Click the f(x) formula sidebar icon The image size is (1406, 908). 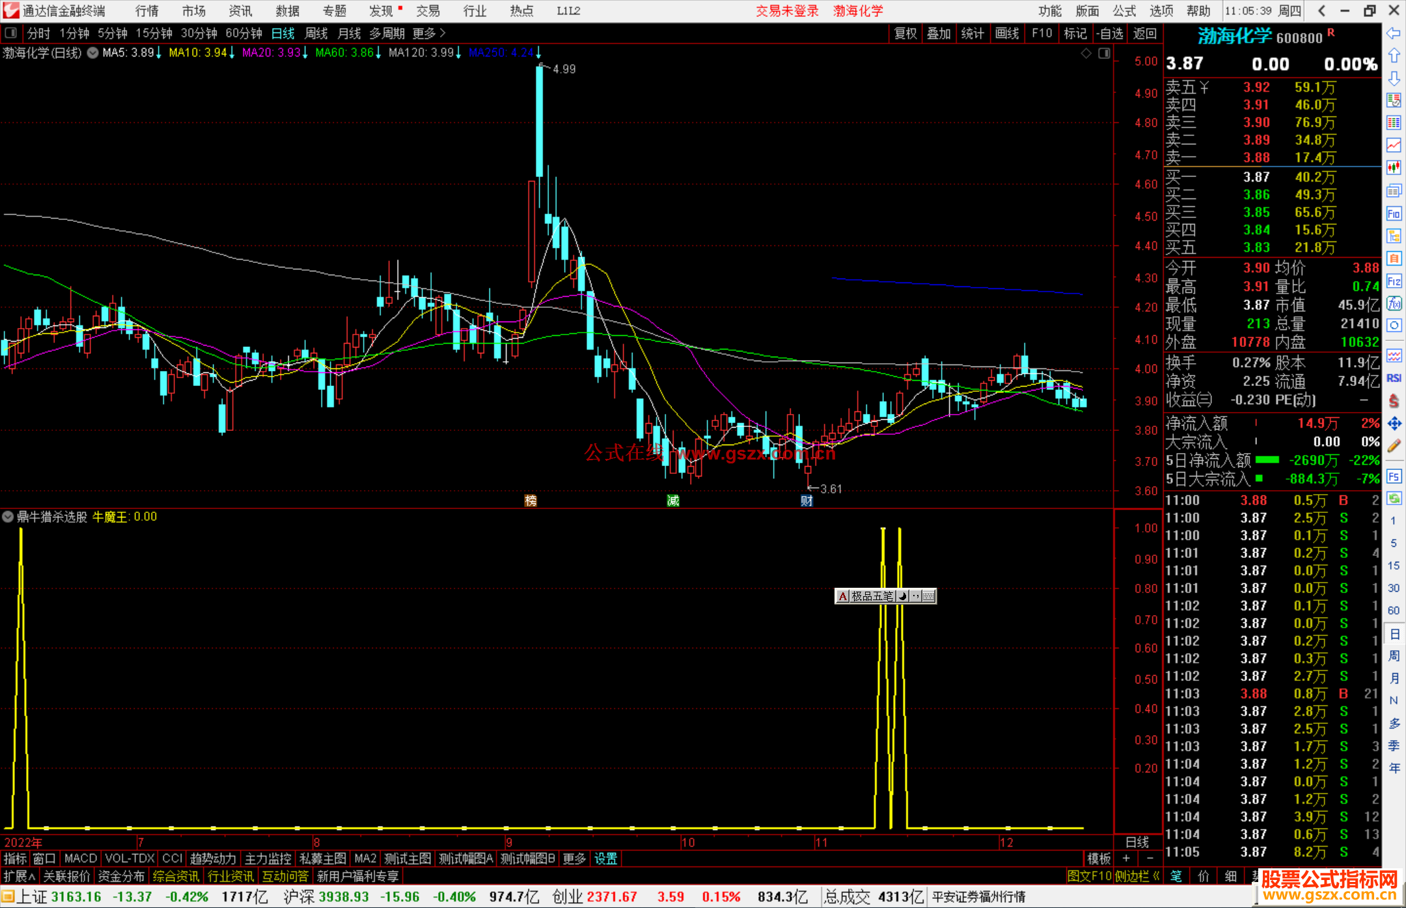point(1394,303)
